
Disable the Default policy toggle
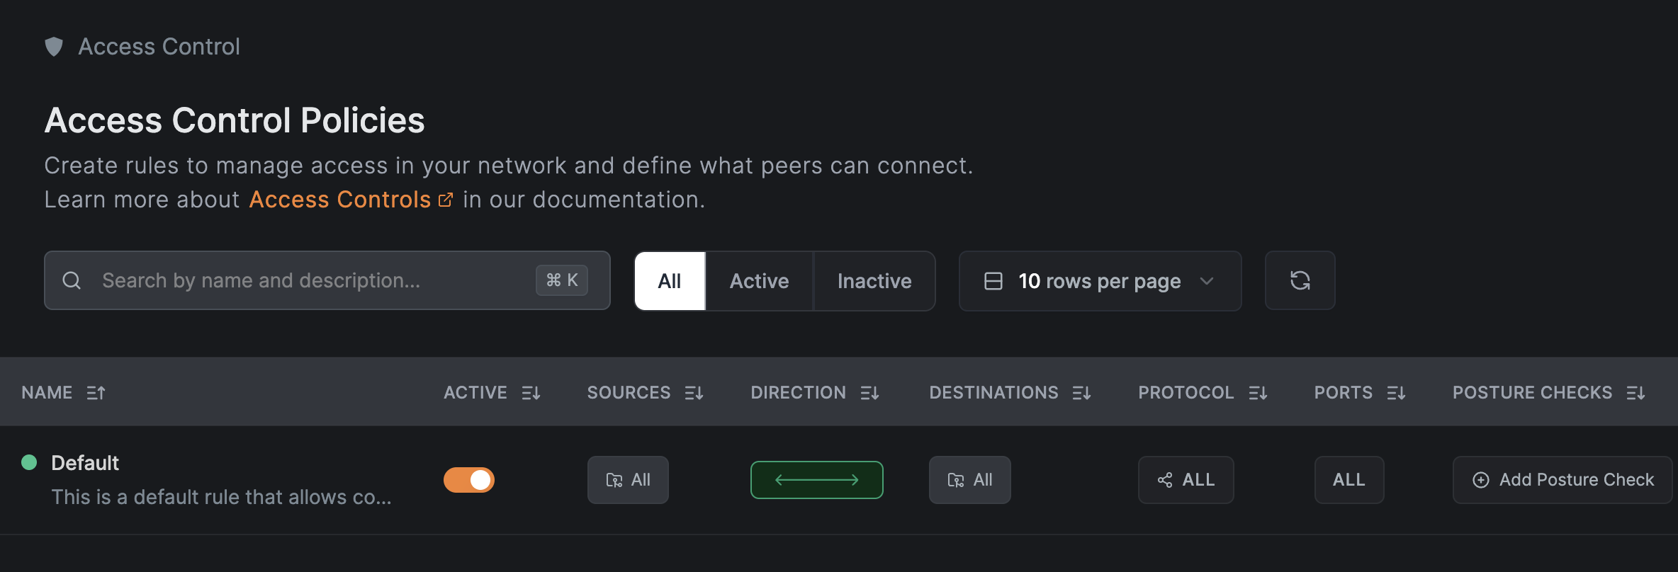[x=469, y=480]
